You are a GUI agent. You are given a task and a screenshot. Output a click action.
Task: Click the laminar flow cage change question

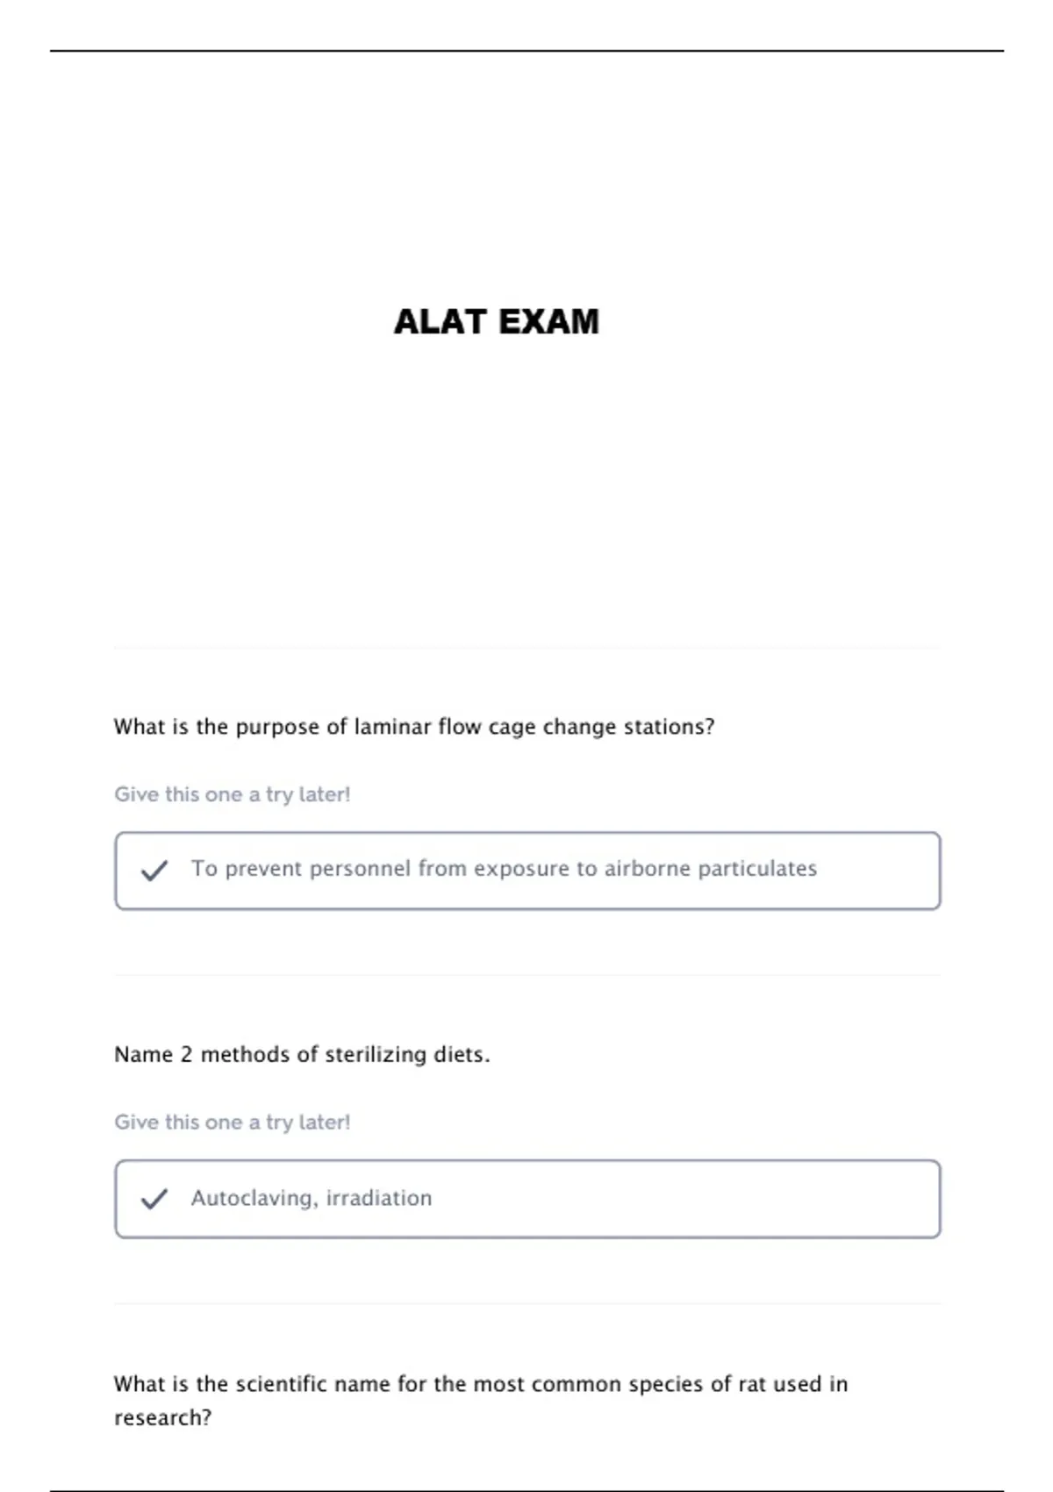414,728
